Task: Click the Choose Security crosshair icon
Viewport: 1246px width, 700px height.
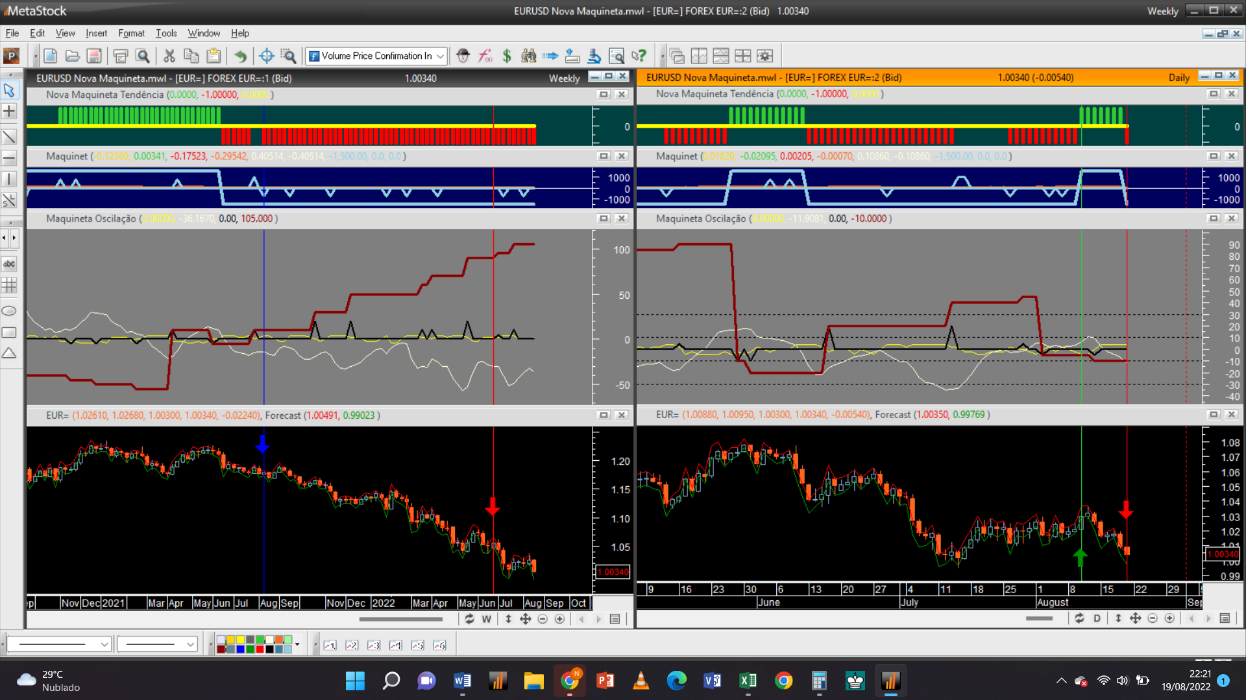Action: [266, 56]
